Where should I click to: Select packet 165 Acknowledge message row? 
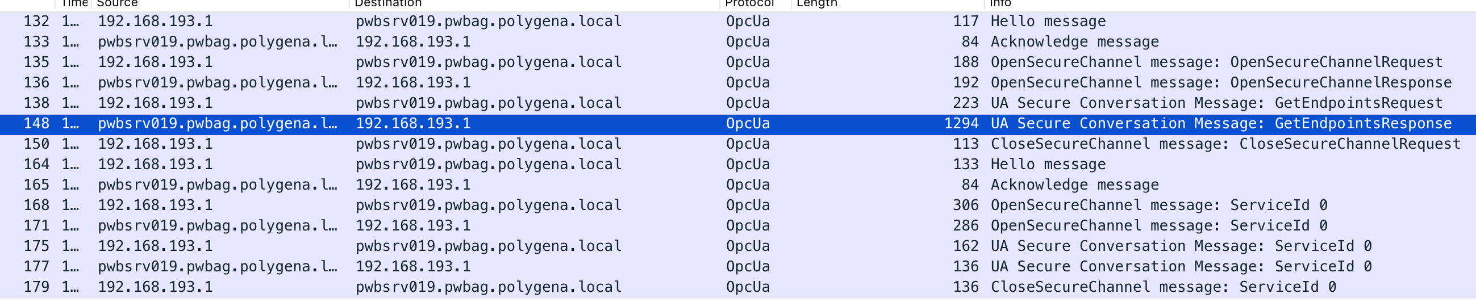tap(738, 185)
